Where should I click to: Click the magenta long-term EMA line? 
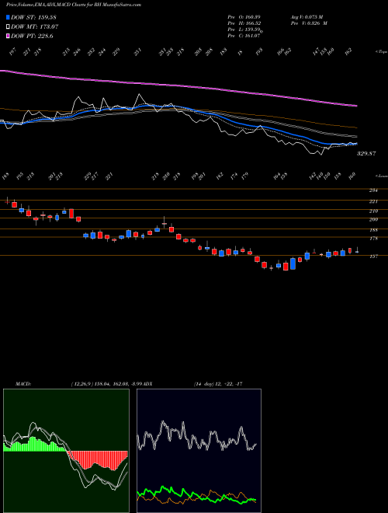178,86
